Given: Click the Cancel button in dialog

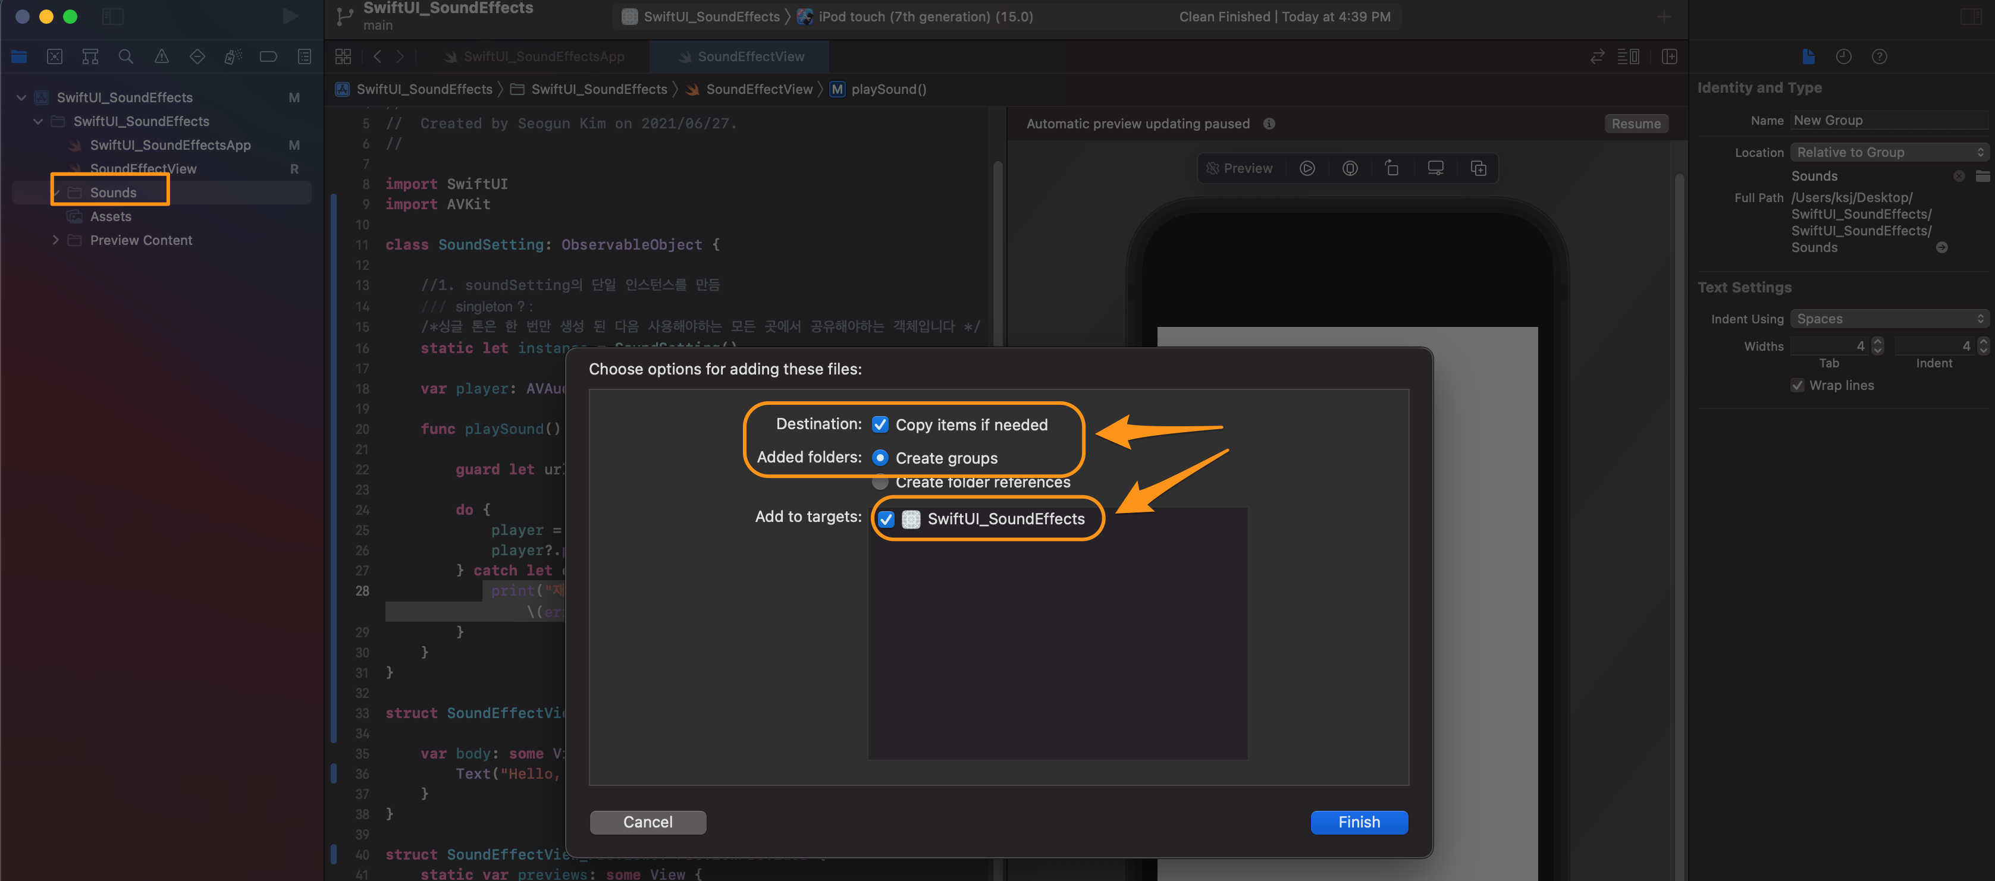Looking at the screenshot, I should [x=647, y=822].
